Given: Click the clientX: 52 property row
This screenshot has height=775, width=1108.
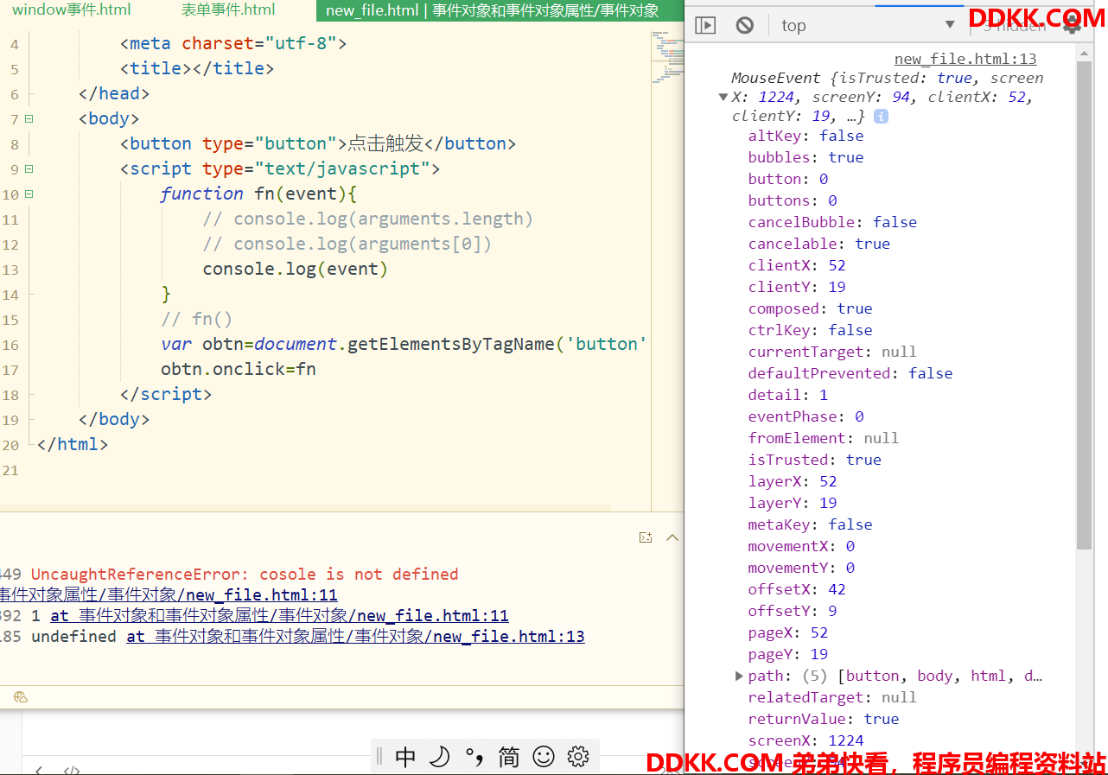Looking at the screenshot, I should click(x=797, y=265).
